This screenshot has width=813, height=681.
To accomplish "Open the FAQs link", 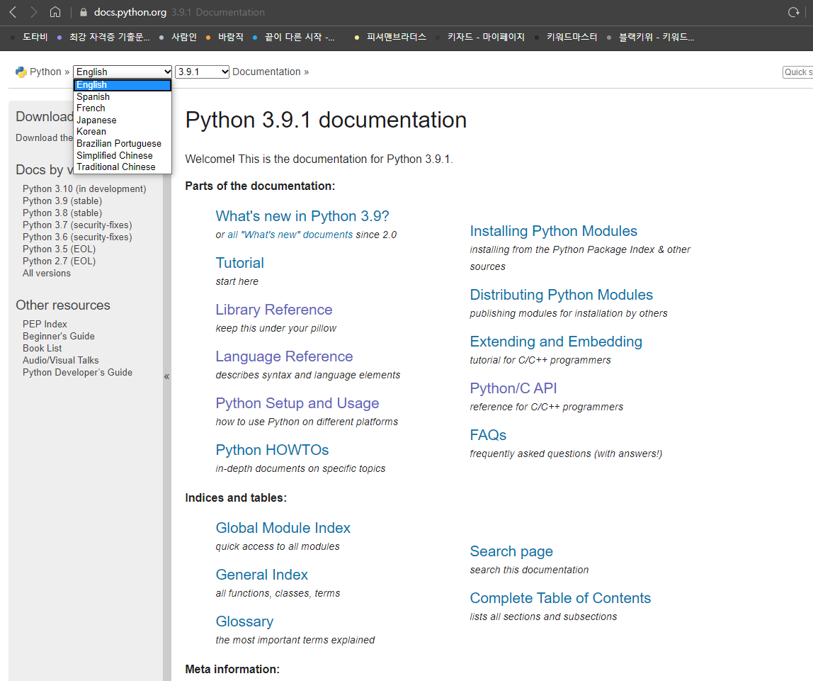I will [488, 434].
